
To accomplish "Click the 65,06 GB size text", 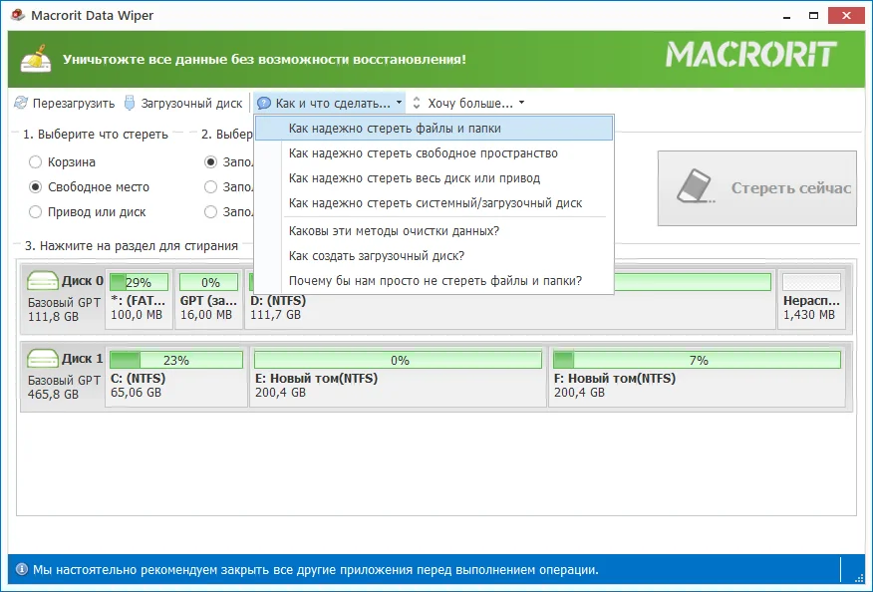I will 136,393.
